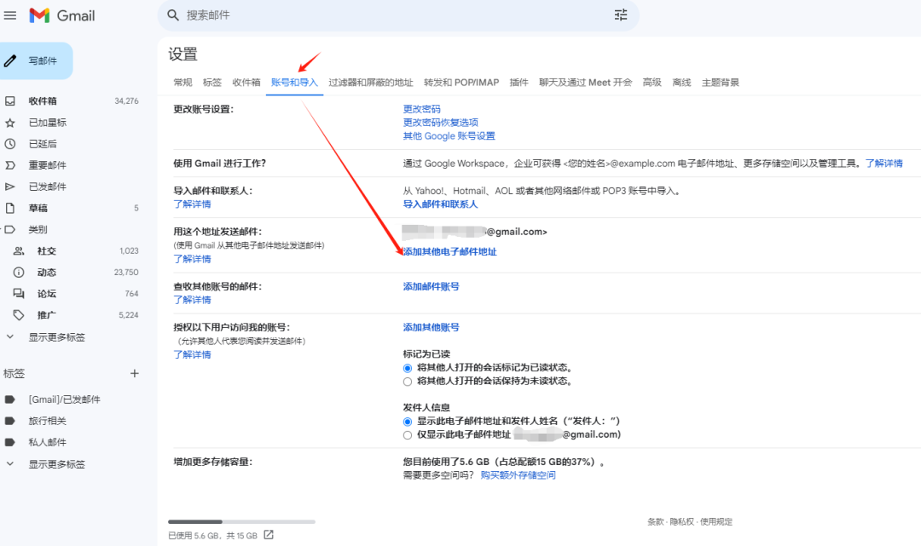Viewport: 921px width, 546px height.
Task: Open 收件箱 inbox icon in sidebar
Action: pyautogui.click(x=10, y=101)
